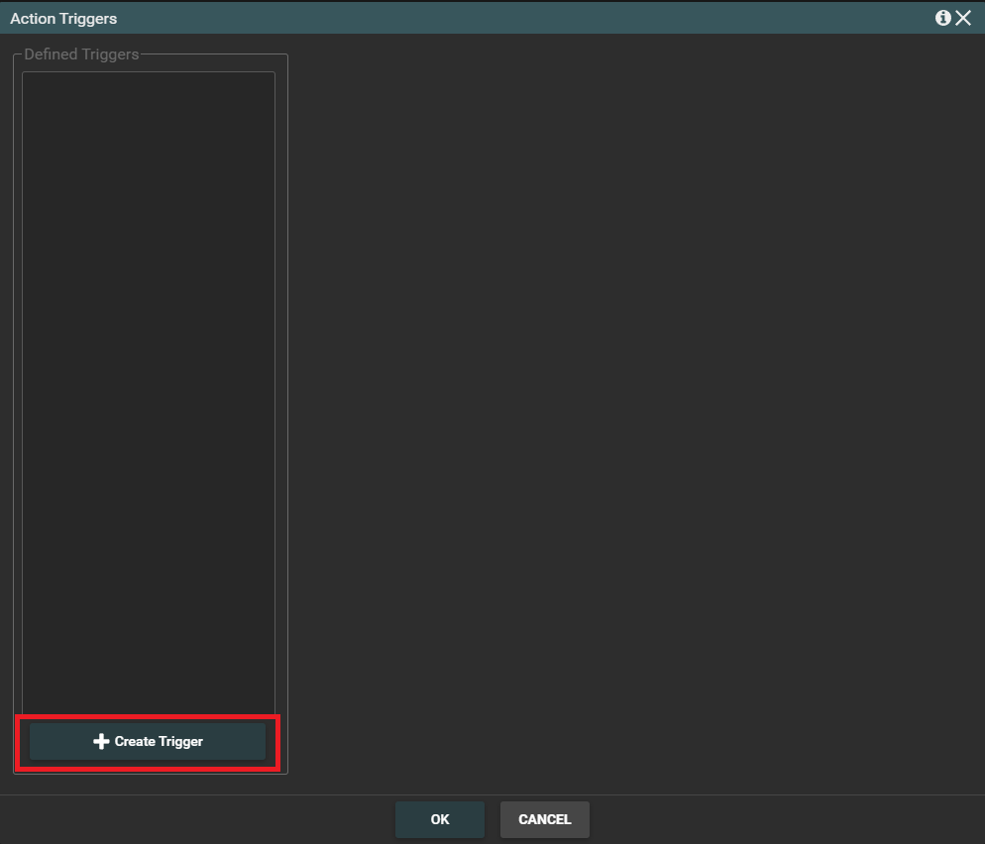Click the plus icon beside Create Trigger
Image resolution: width=985 pixels, height=844 pixels.
pos(101,741)
